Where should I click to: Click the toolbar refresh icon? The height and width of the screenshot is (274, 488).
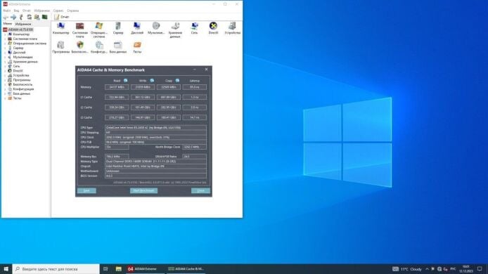30,17
